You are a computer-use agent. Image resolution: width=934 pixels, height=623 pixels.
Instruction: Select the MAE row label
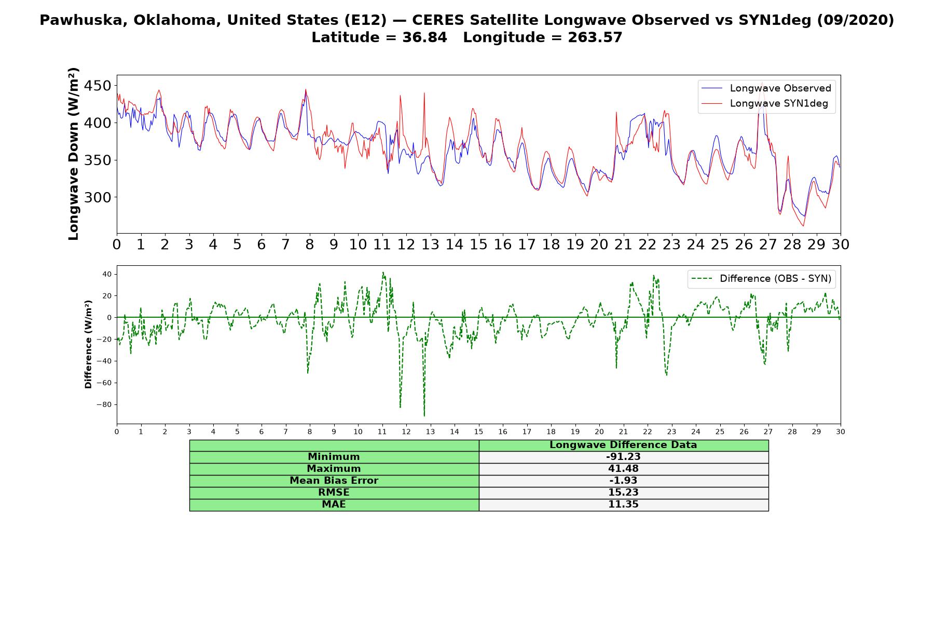pos(334,505)
